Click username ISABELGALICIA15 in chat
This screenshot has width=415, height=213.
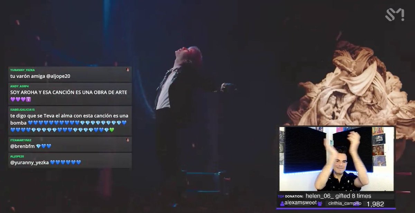22,109
